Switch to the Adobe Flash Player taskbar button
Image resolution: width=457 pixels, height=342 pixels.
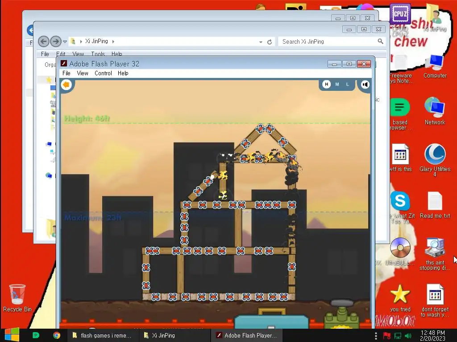[x=246, y=335]
